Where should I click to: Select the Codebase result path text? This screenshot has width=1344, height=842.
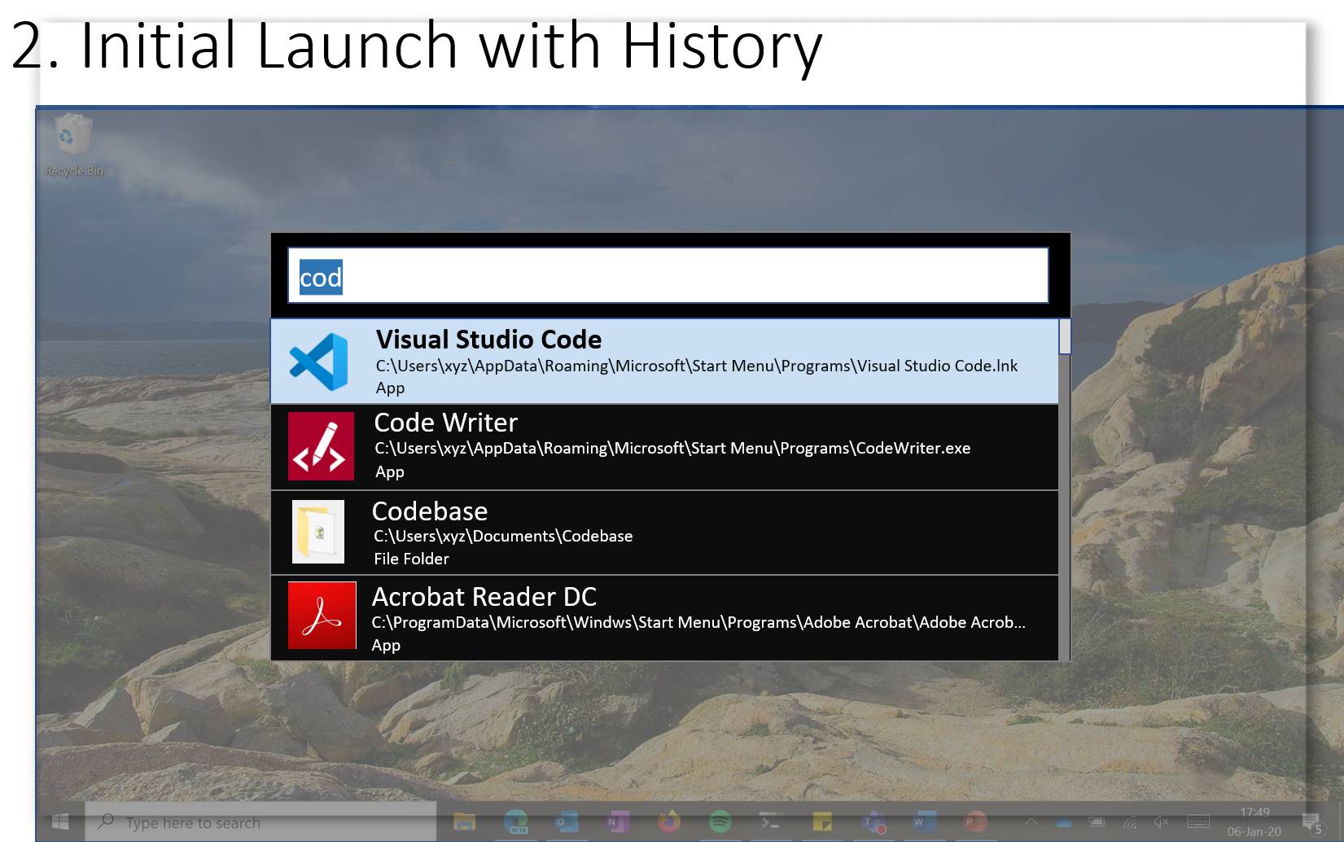(502, 536)
